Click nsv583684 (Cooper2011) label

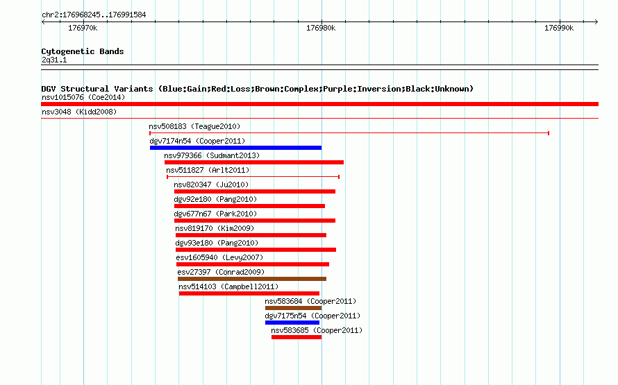click(310, 301)
